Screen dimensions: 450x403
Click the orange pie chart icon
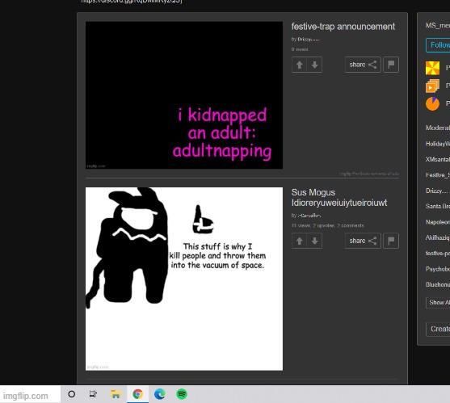432,103
